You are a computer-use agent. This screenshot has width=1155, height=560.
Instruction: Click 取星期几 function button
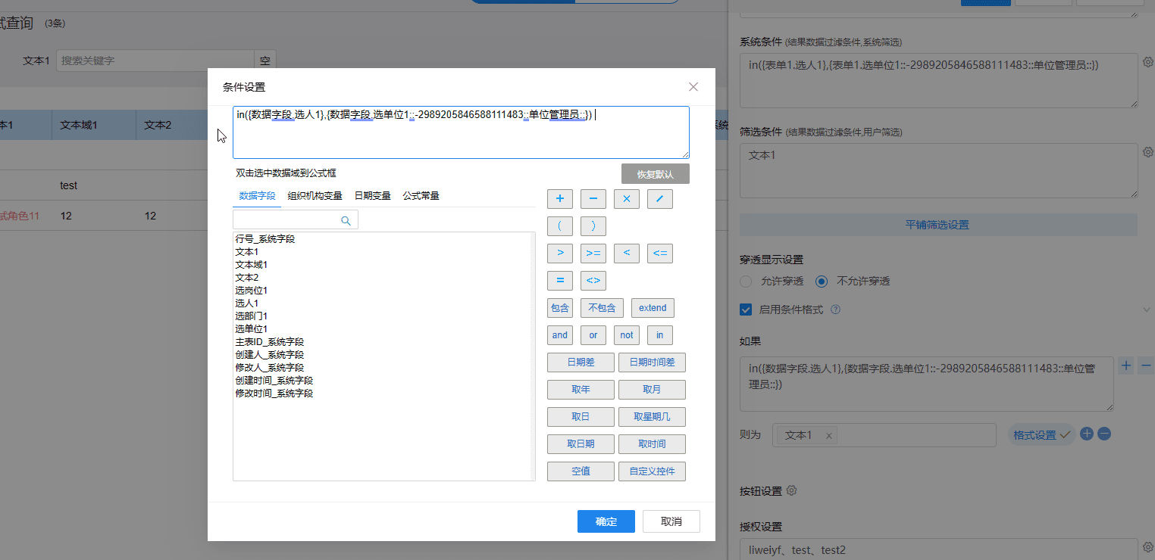[x=652, y=417]
